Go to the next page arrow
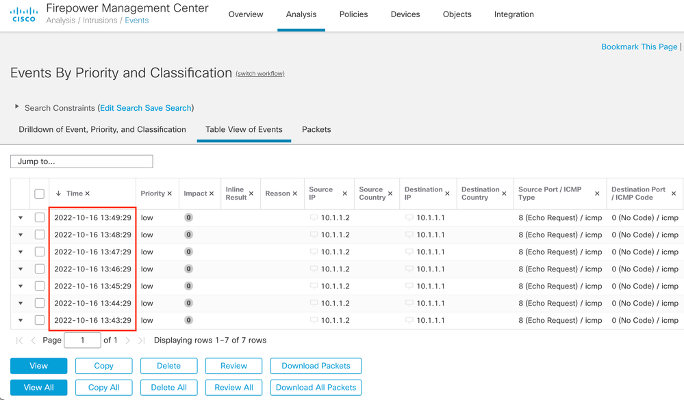This screenshot has height=400, width=684. coord(128,341)
